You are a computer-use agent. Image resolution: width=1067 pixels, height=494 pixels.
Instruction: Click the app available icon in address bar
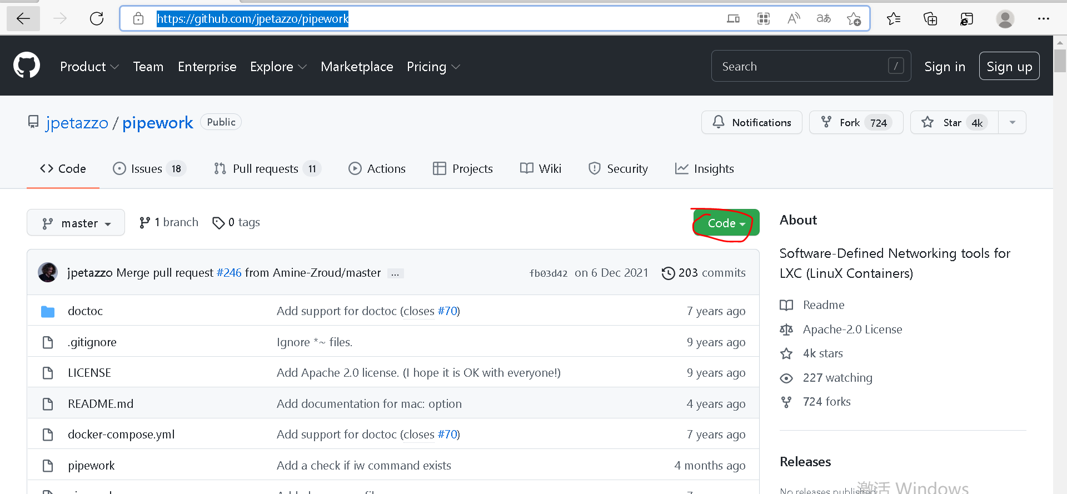click(x=734, y=19)
